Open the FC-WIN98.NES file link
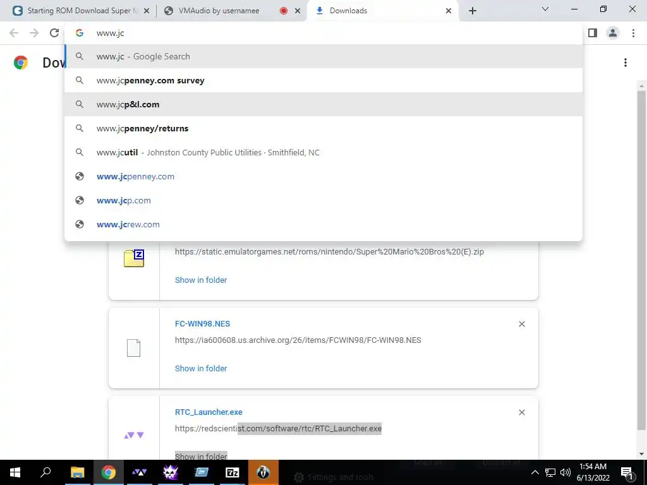 [202, 324]
